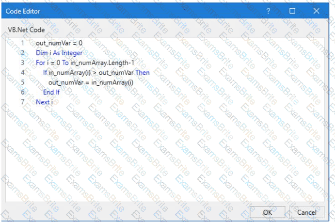Select line number 6 in the gutter
The height and width of the screenshot is (222, 335).
pos(22,92)
